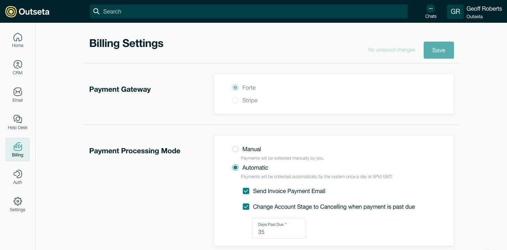507x250 pixels.
Task: Click the GR avatar badge
Action: [x=455, y=11]
